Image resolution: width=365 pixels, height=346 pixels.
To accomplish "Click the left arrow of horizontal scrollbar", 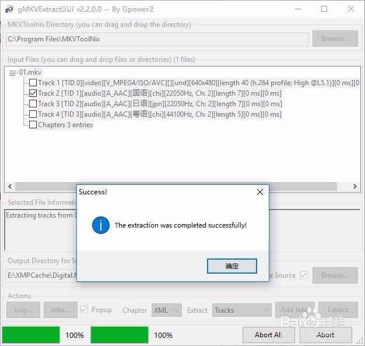I will pos(10,186).
